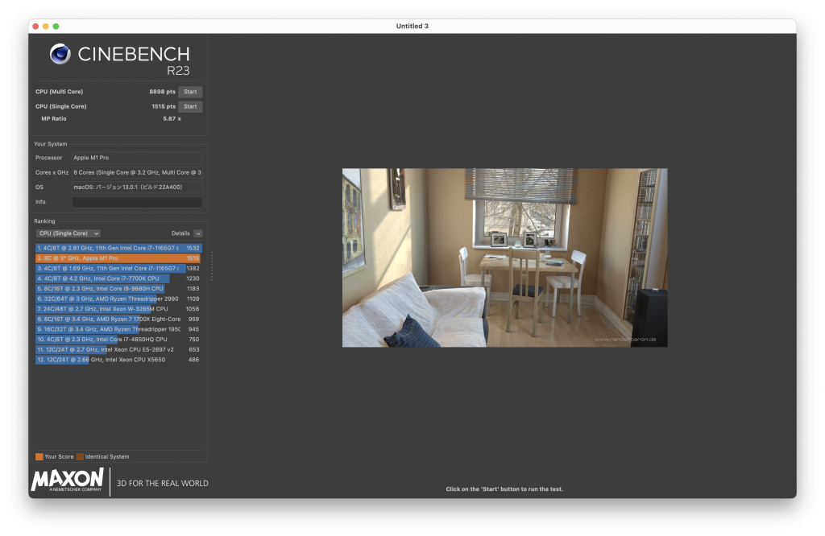Close the window with the red button
The height and width of the screenshot is (536, 825).
[x=35, y=27]
